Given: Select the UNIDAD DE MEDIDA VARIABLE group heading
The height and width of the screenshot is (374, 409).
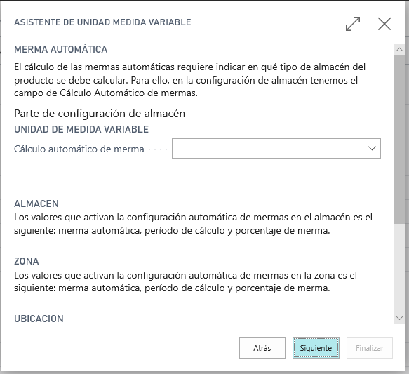Looking at the screenshot, I should click(81, 129).
